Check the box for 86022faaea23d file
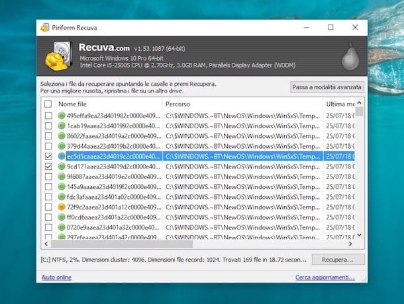 [48, 135]
